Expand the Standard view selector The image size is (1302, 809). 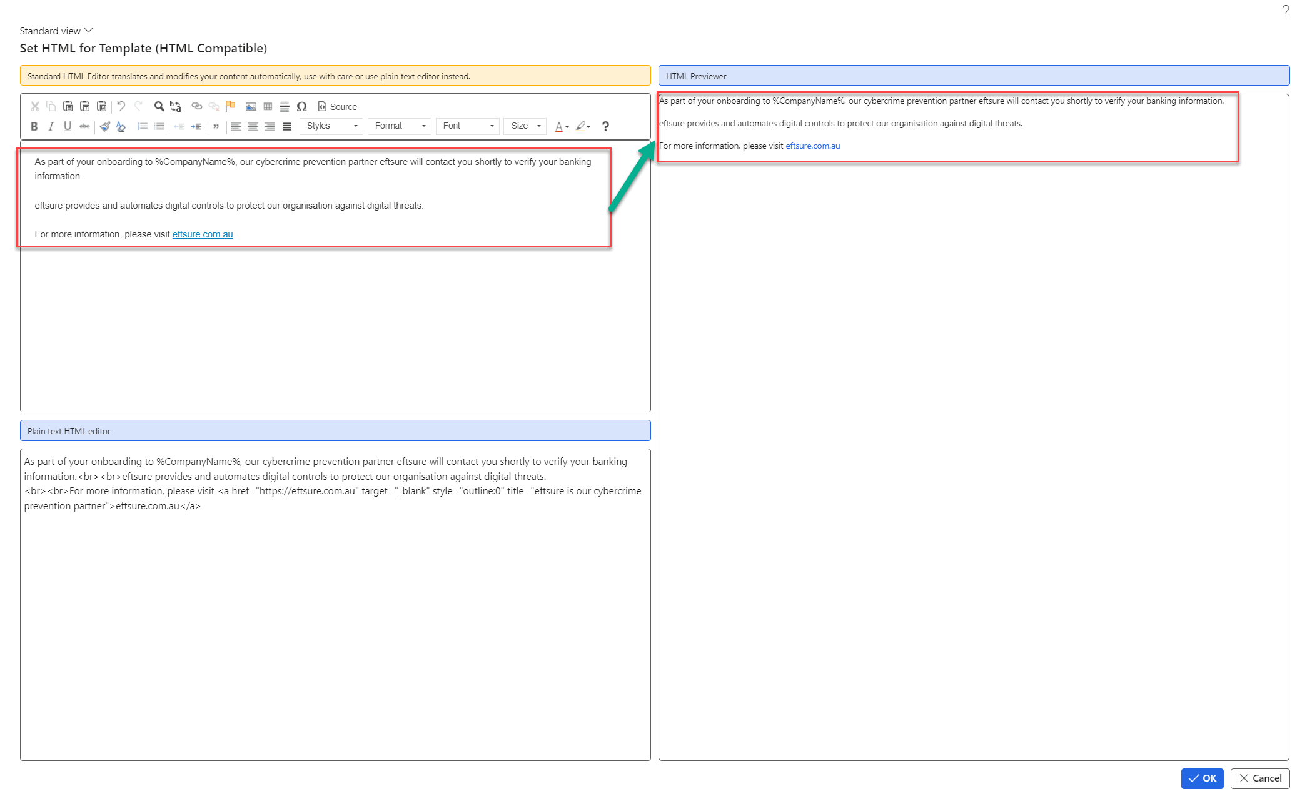tap(56, 31)
